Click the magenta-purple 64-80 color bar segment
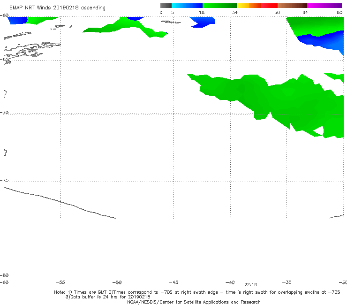347x305 pixels. [x=324, y=6]
